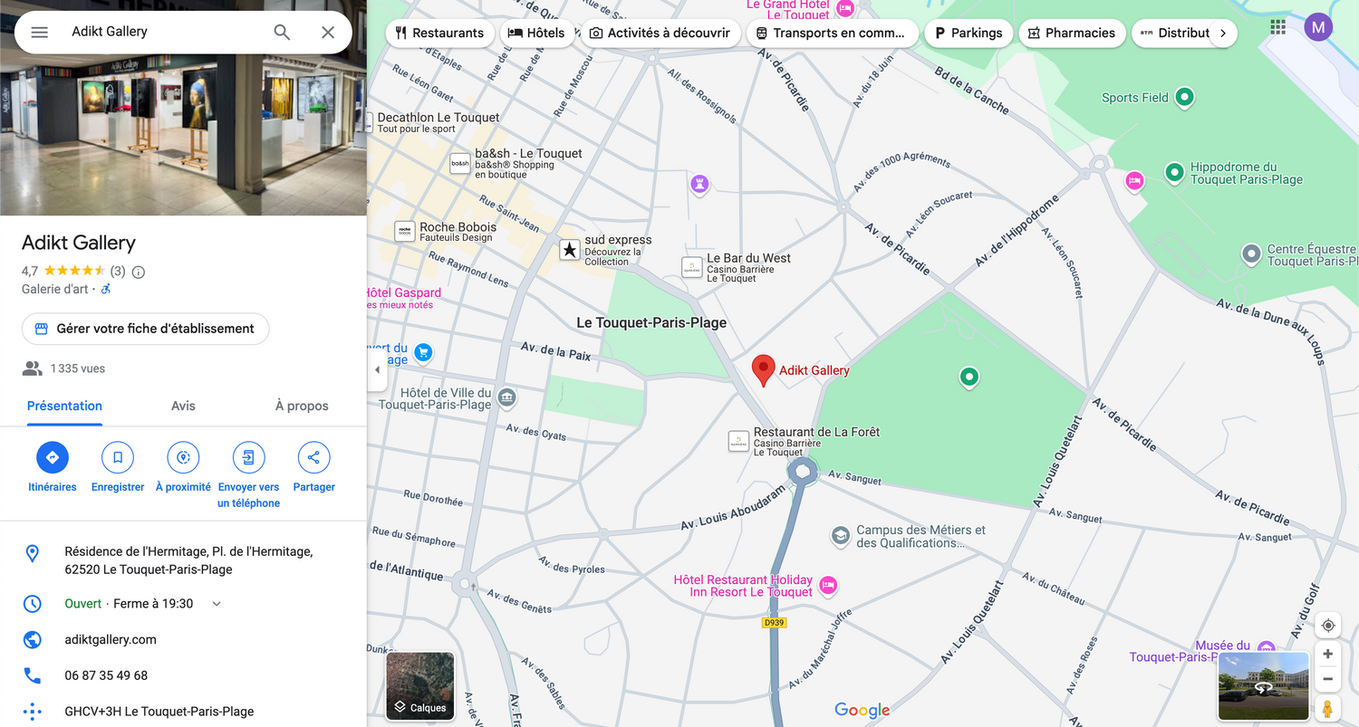Viewport: 1359px width, 727px height.
Task: Click Envoyer vers un téléphone icon
Action: coord(248,458)
